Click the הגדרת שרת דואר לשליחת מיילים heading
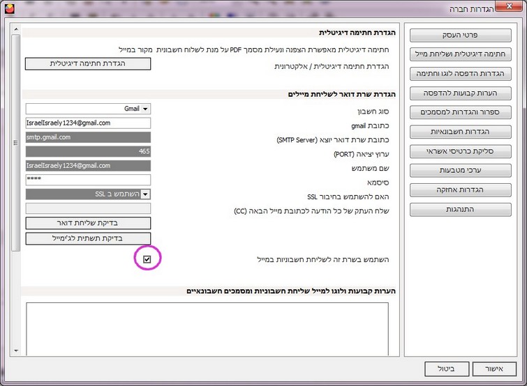This screenshot has width=527, height=386. click(x=341, y=95)
